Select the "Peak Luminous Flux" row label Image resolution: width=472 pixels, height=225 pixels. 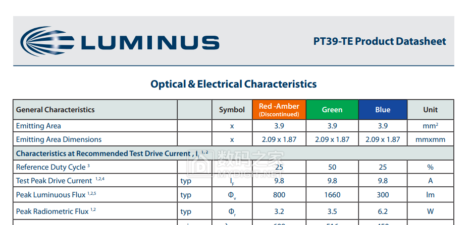56,195
